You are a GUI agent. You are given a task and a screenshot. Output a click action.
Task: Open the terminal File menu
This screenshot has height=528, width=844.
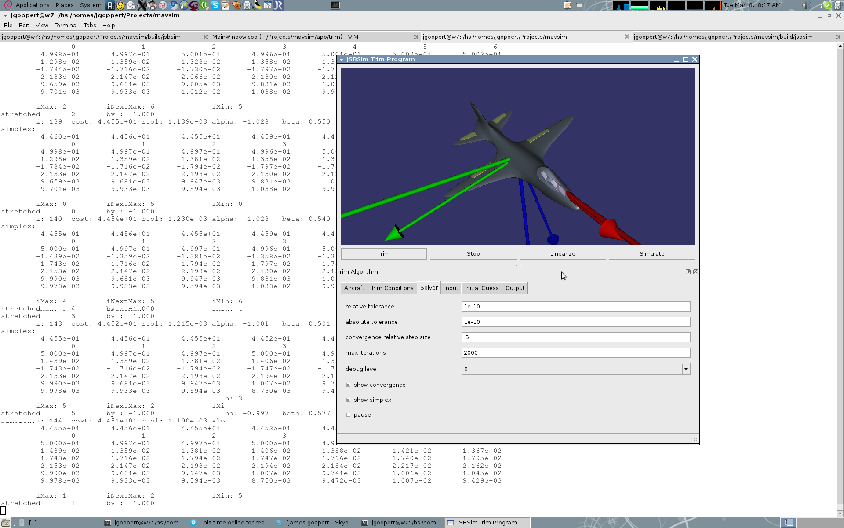click(x=8, y=26)
